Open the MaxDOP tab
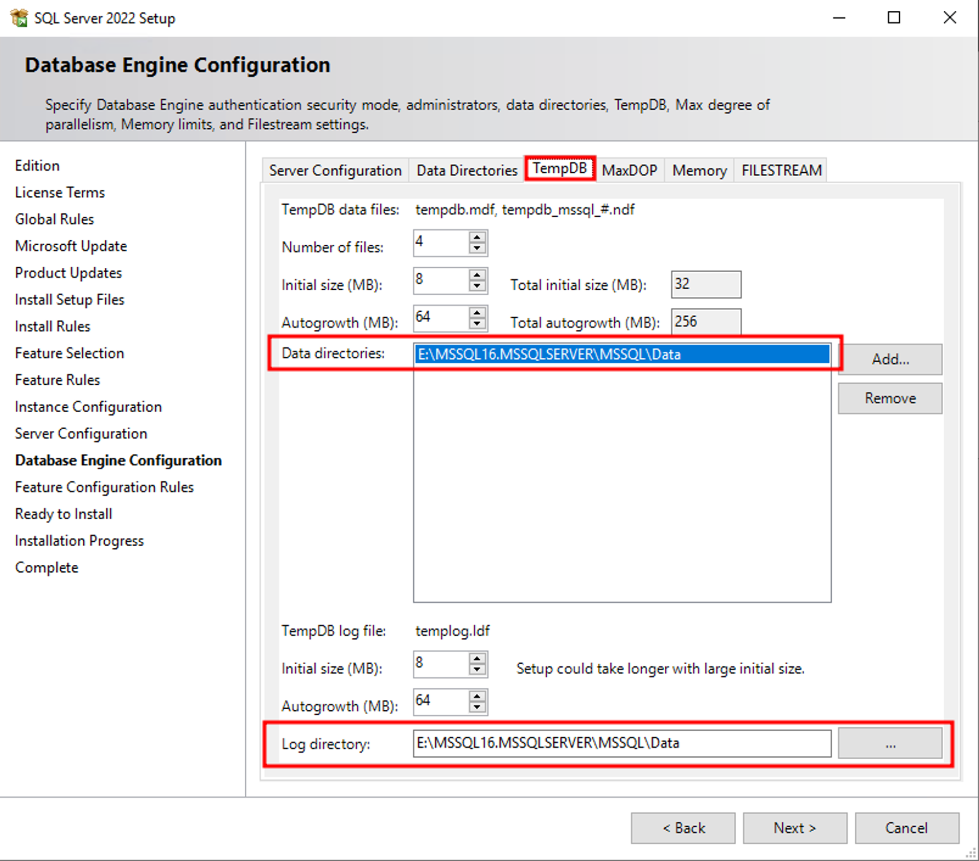This screenshot has width=979, height=861. point(629,170)
